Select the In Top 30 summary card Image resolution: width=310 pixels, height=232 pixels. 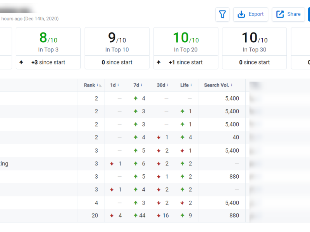254,48
